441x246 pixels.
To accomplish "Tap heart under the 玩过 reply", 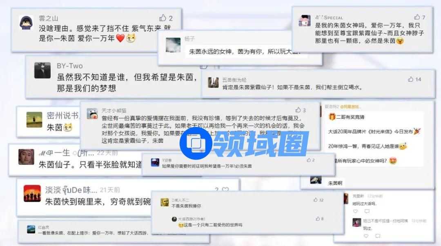I will (x=366, y=236).
